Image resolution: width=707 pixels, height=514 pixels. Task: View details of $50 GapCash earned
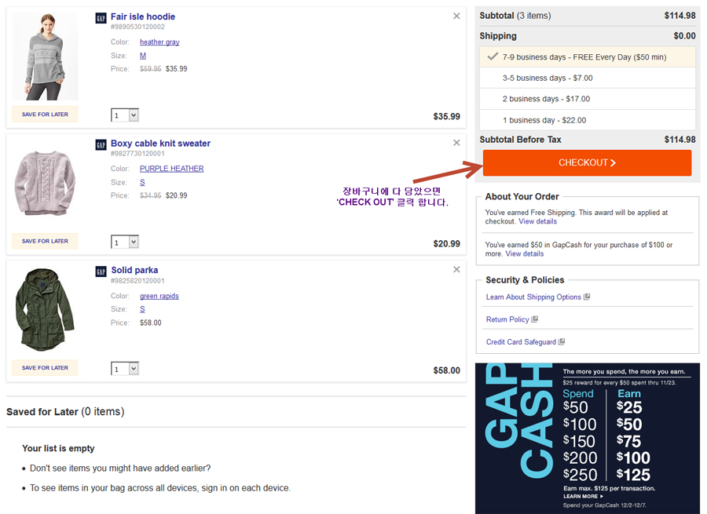pos(525,253)
